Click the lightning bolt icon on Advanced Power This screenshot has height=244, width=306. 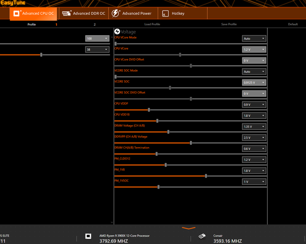(x=116, y=13)
